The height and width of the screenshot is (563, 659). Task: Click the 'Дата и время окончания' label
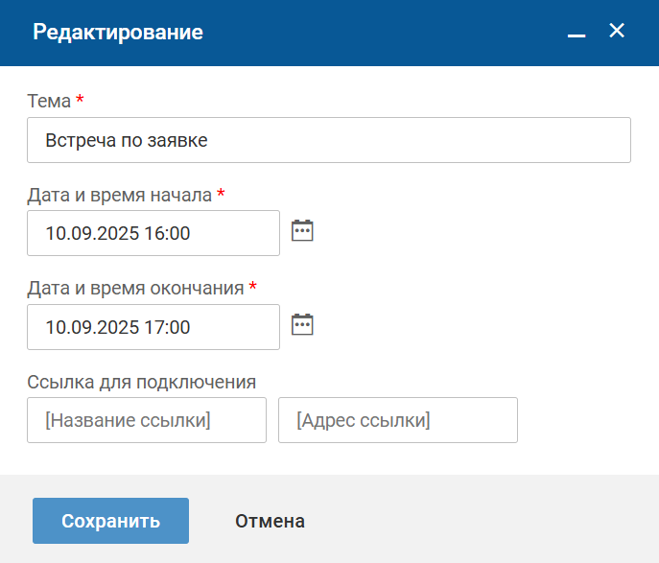pyautogui.click(x=135, y=288)
